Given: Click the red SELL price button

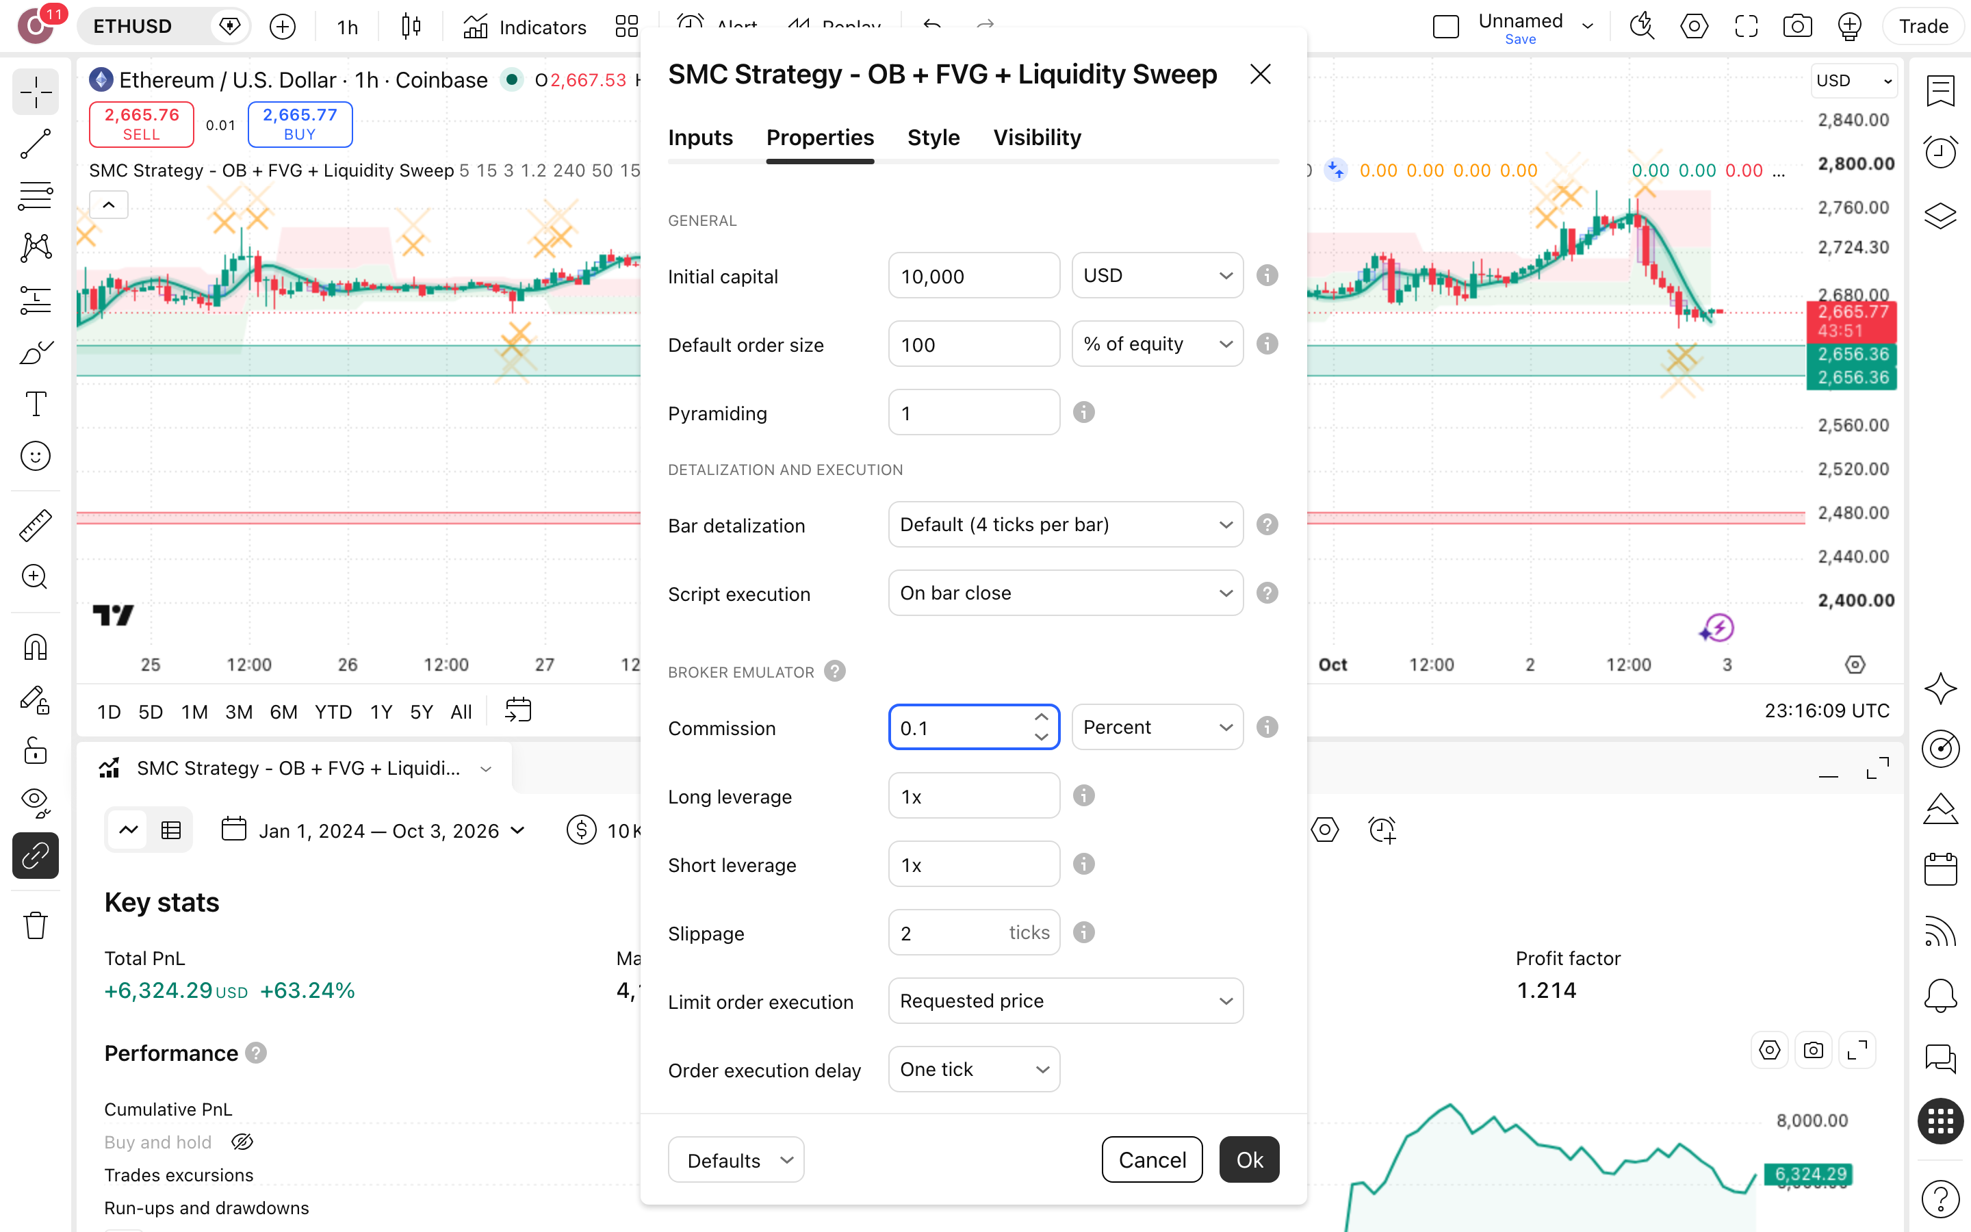Looking at the screenshot, I should [x=142, y=124].
